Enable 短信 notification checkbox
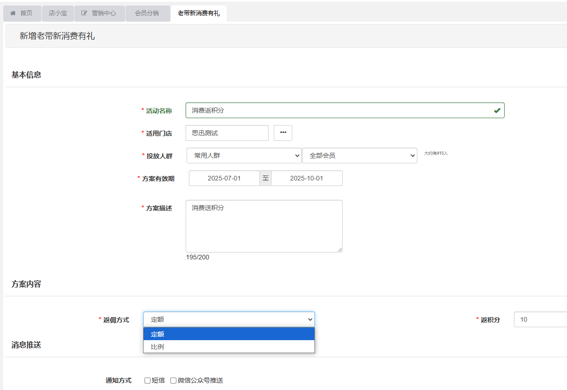 pos(148,381)
